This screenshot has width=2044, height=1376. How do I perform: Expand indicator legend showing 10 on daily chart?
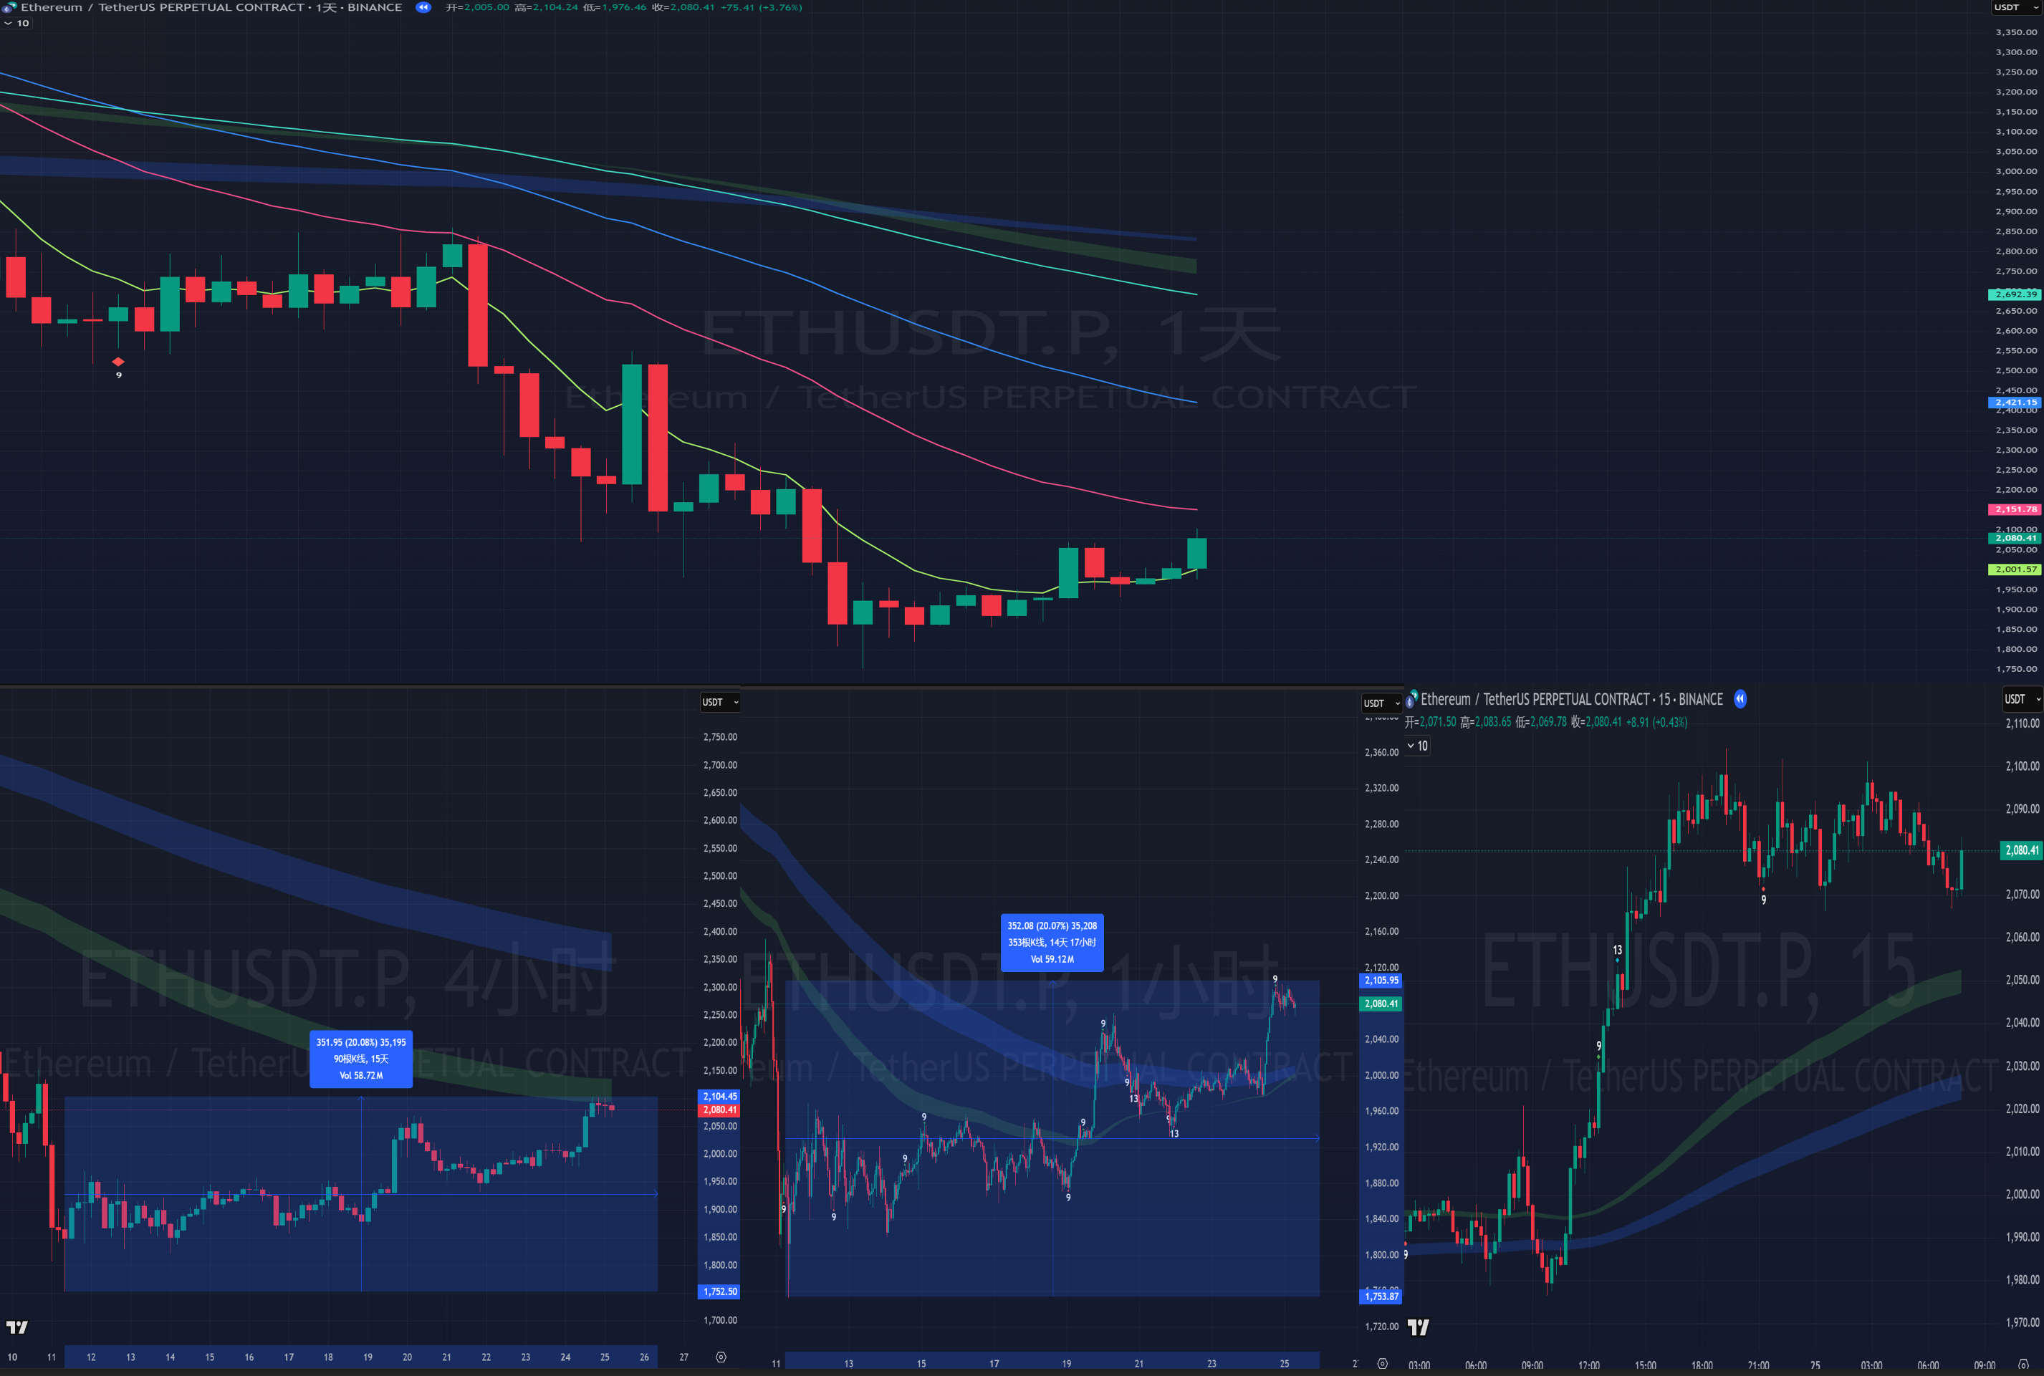coord(16,23)
